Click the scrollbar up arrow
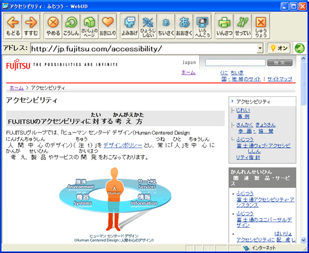Image resolution: width=309 pixels, height=253 pixels. point(303,58)
